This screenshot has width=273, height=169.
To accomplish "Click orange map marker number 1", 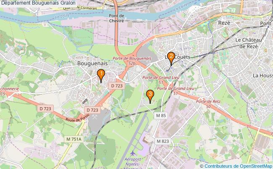I will pyautogui.click(x=101, y=76).
